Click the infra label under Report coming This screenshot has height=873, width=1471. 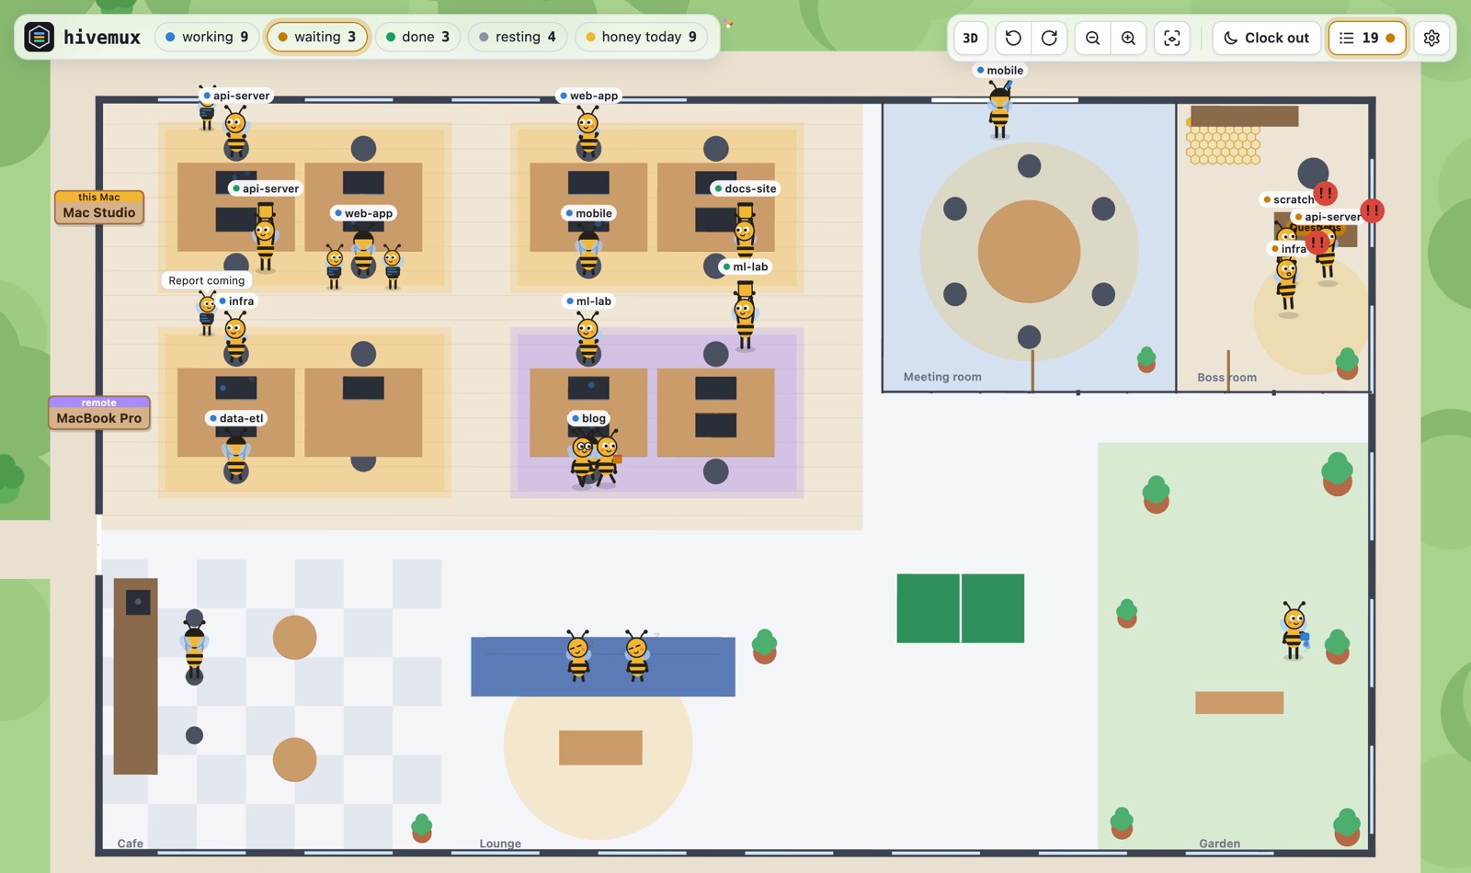point(236,301)
